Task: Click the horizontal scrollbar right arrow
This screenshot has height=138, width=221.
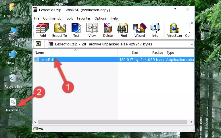Action: click(191, 122)
